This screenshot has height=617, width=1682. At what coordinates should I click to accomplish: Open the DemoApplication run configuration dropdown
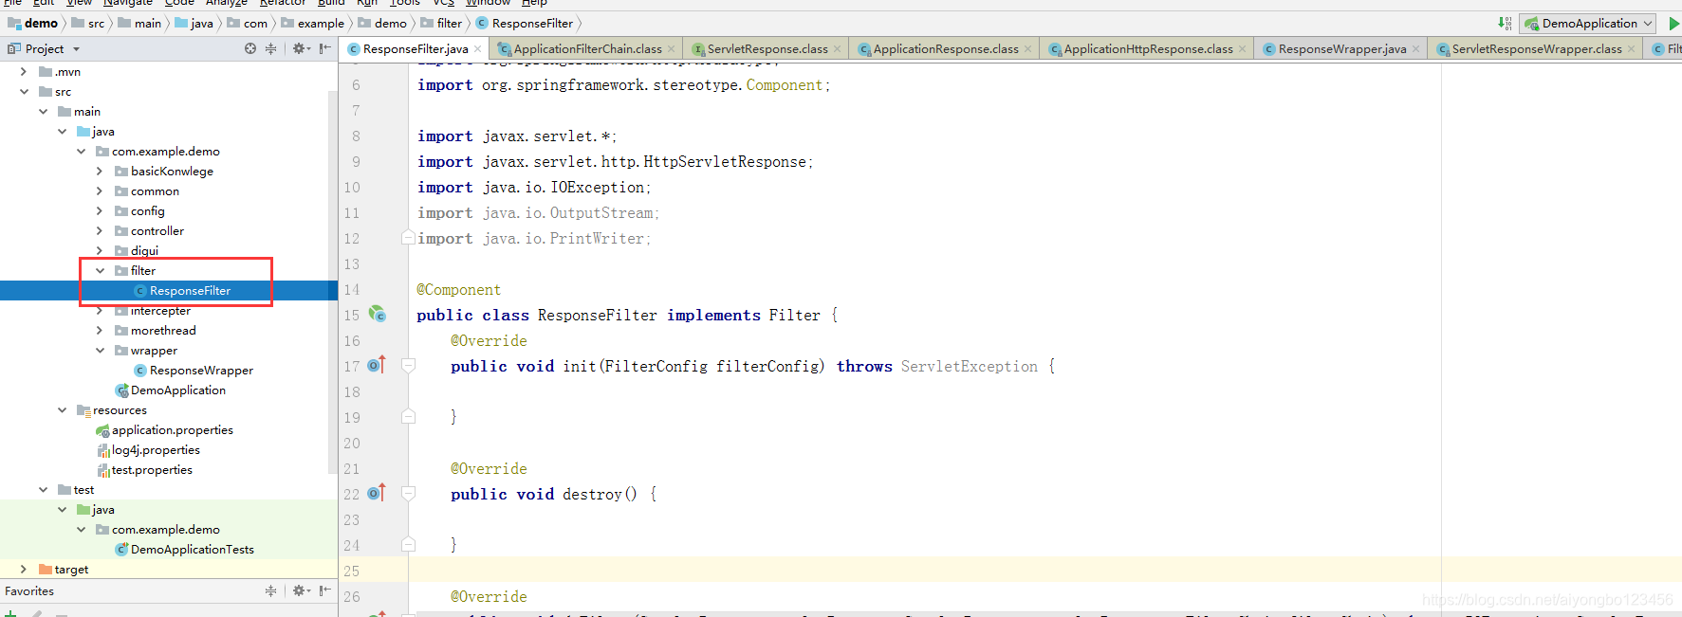point(1589,24)
